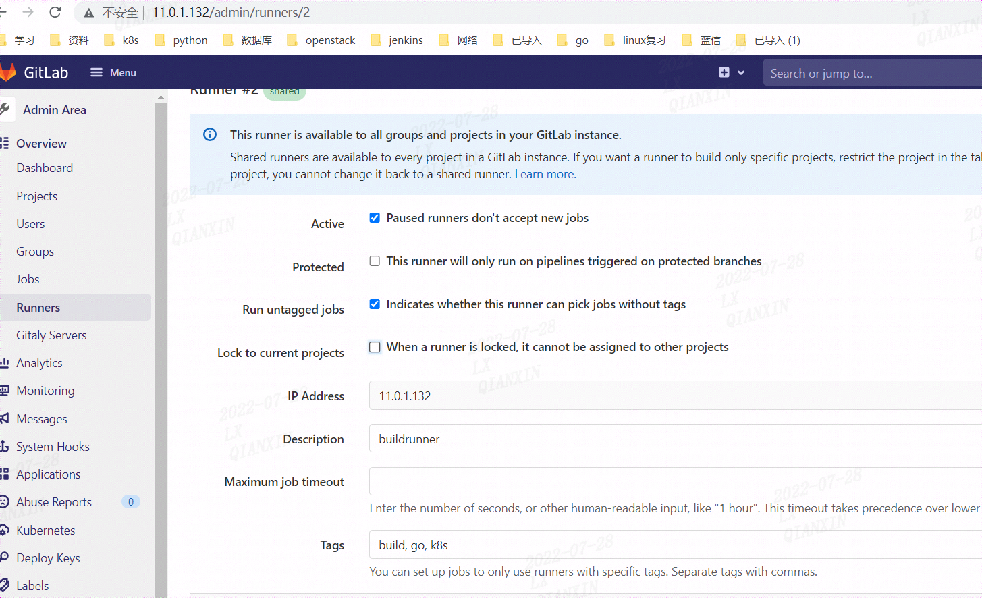Open the Messages section
Image resolution: width=982 pixels, height=598 pixels.
pos(42,419)
